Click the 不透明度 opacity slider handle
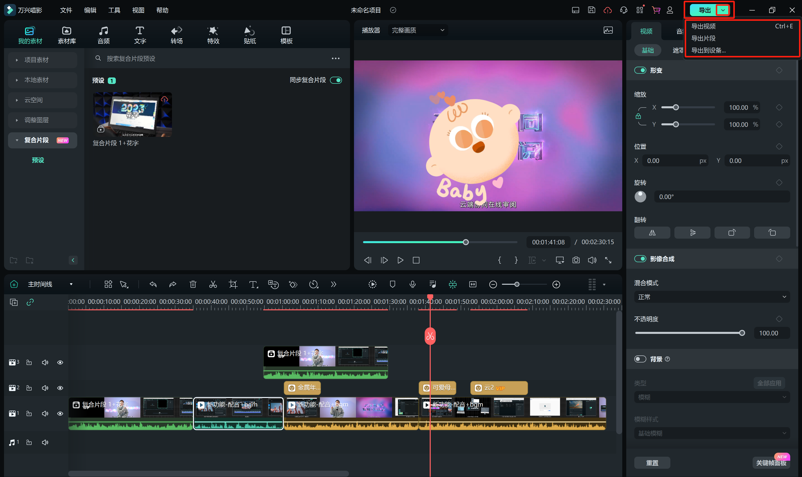The width and height of the screenshot is (802, 477). point(742,333)
